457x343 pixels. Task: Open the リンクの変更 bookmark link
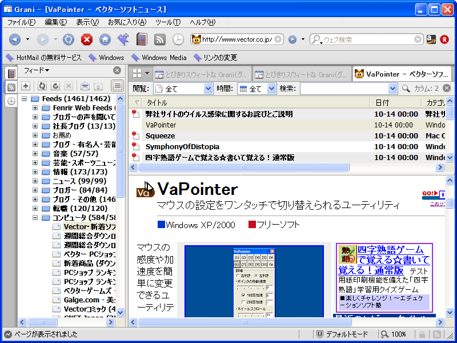pos(216,58)
